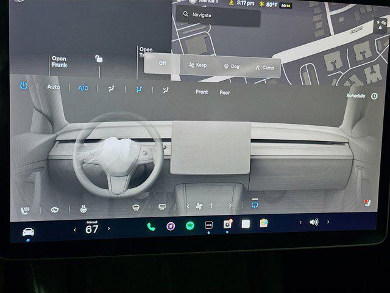Turn on rear window defrost
390x293 pixels.
point(162,207)
